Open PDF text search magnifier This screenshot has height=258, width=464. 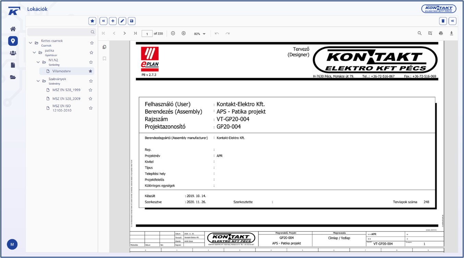click(419, 33)
